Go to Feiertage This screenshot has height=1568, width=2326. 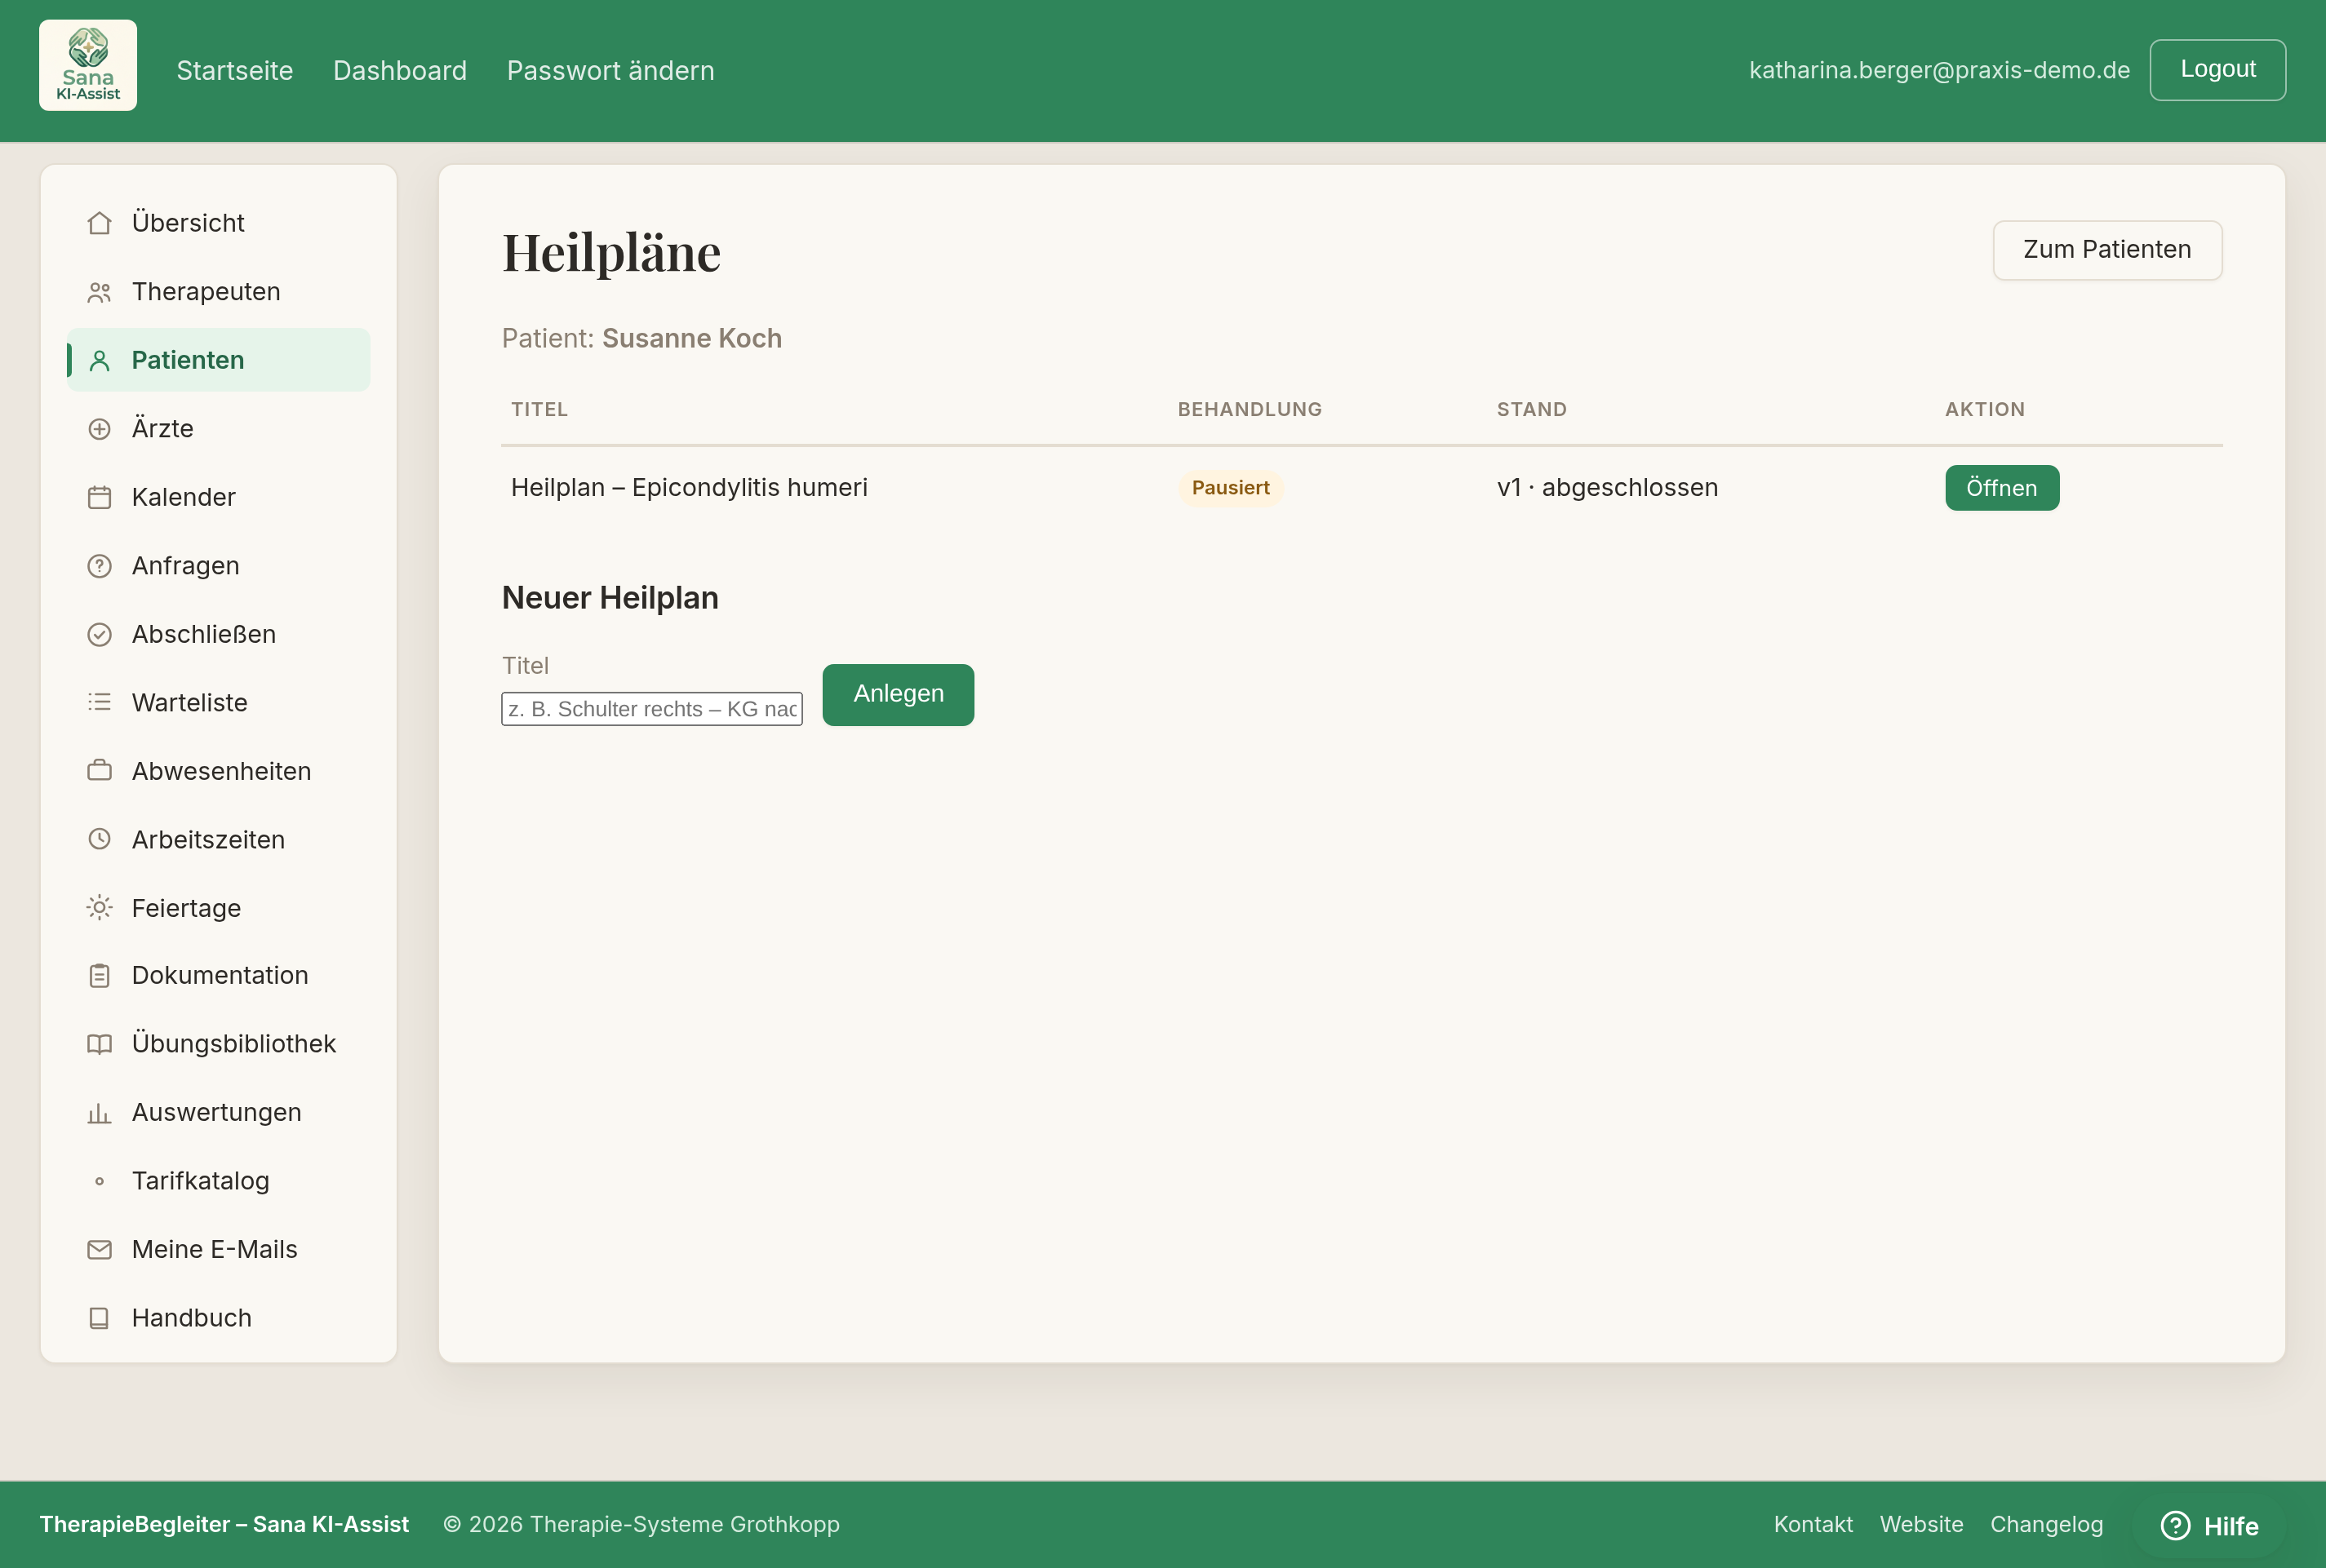(218, 908)
